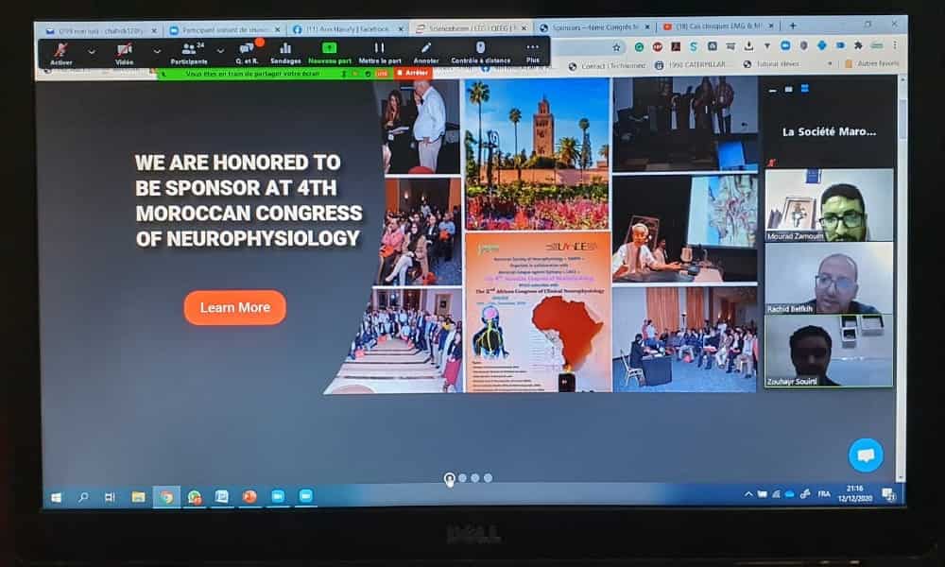Image resolution: width=945 pixels, height=567 pixels.
Task: Open the Q. et R. panel
Action: (x=246, y=51)
